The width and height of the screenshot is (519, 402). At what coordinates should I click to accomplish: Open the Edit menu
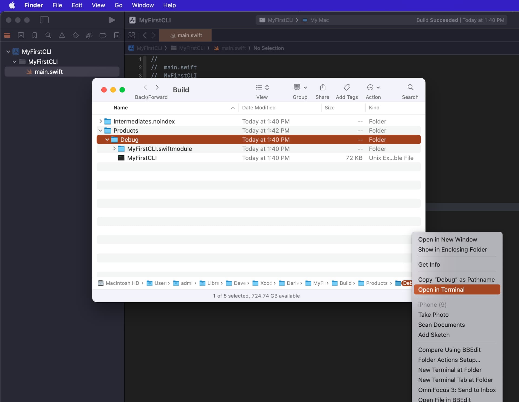[77, 5]
